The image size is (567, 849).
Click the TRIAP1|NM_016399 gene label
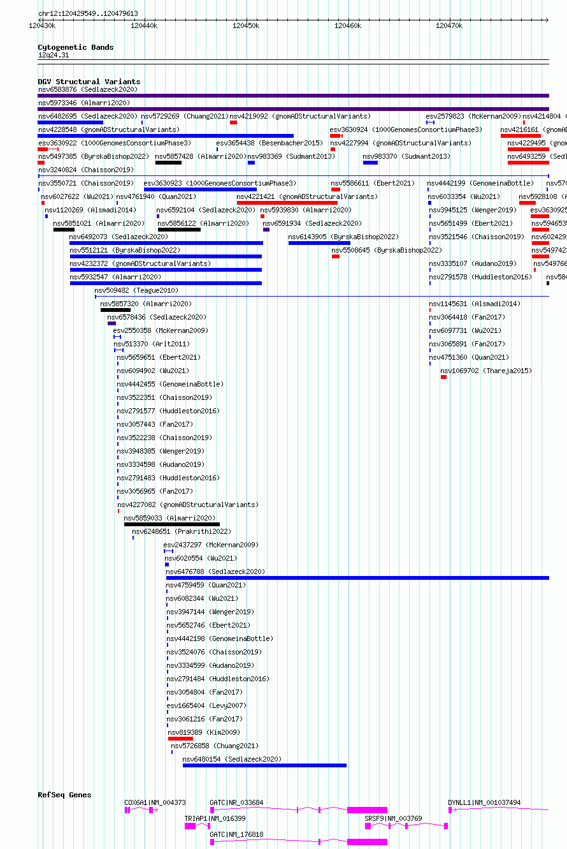point(215,818)
